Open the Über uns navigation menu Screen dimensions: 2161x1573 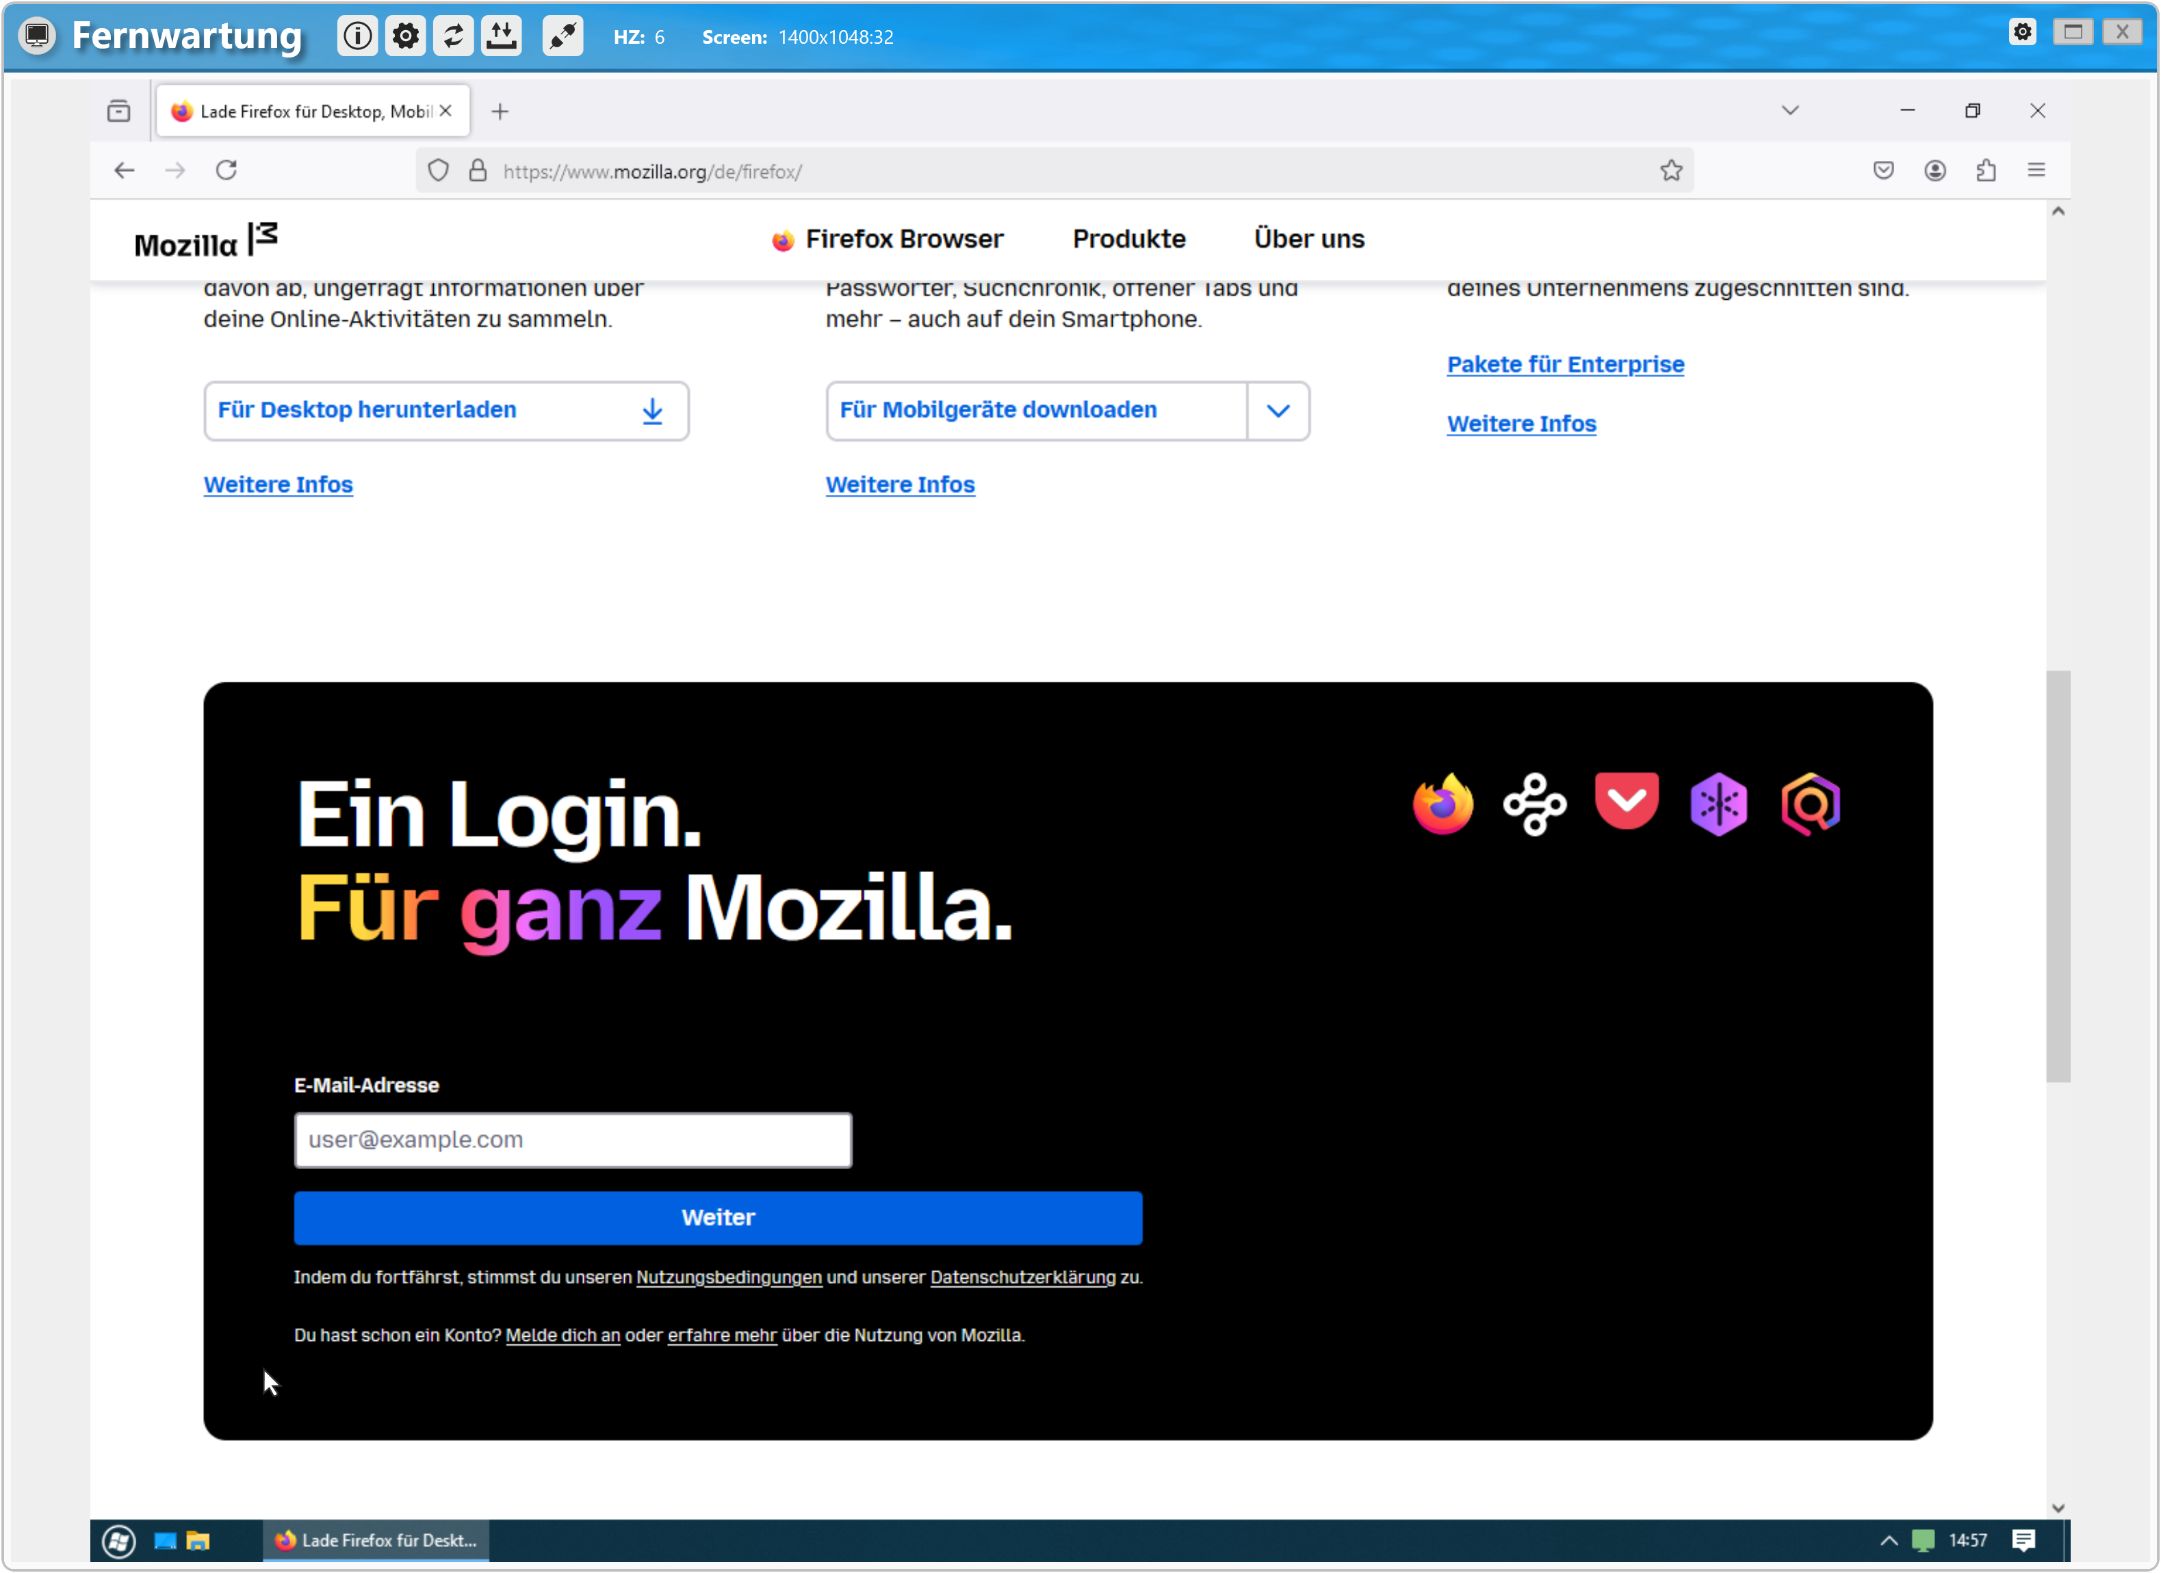pyautogui.click(x=1309, y=238)
